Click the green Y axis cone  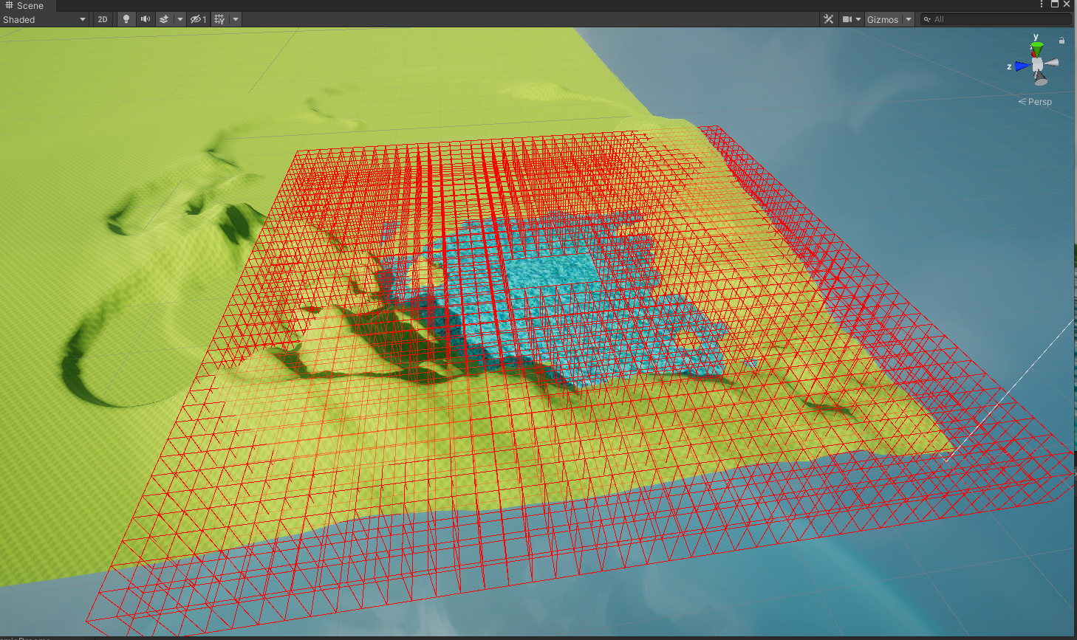tap(1037, 49)
